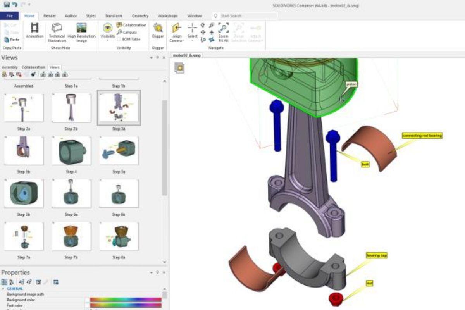This screenshot has width=465, height=310.
Task: Pick the Background color gradient swatch
Action: click(x=126, y=300)
